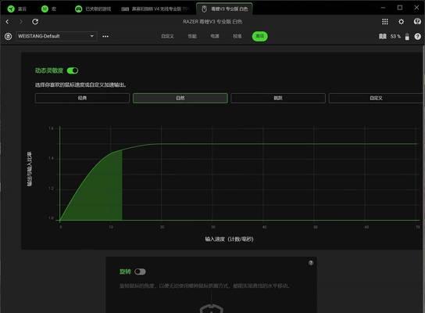Viewport: 425px width, 313px height.
Task: Open the 雷云 Synapse home tab
Action: point(17,9)
